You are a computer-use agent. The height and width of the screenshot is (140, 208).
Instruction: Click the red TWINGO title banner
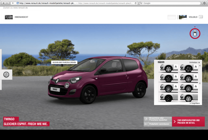11,119
